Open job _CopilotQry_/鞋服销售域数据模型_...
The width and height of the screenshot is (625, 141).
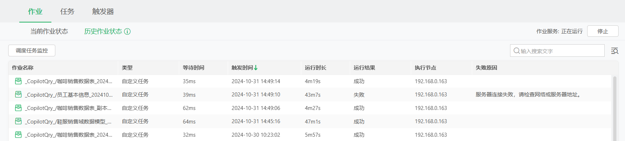point(68,121)
